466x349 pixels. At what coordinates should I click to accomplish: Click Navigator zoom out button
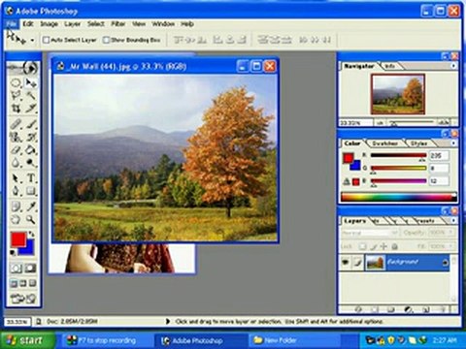(381, 123)
